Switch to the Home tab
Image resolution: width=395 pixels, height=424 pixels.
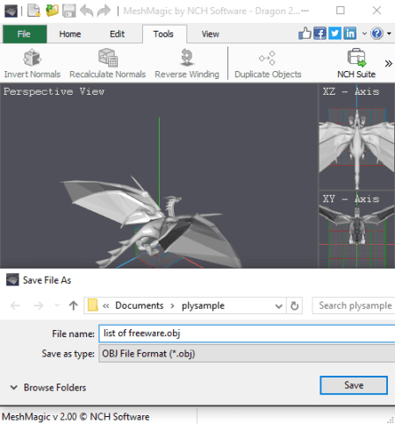70,34
